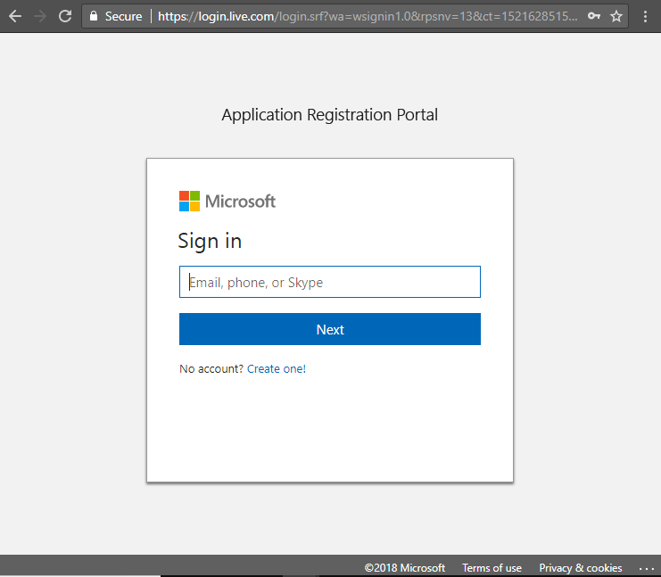
Task: Open the Create one! link
Action: [277, 369]
